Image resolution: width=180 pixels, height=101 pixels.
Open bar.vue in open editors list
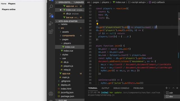(70, 17)
